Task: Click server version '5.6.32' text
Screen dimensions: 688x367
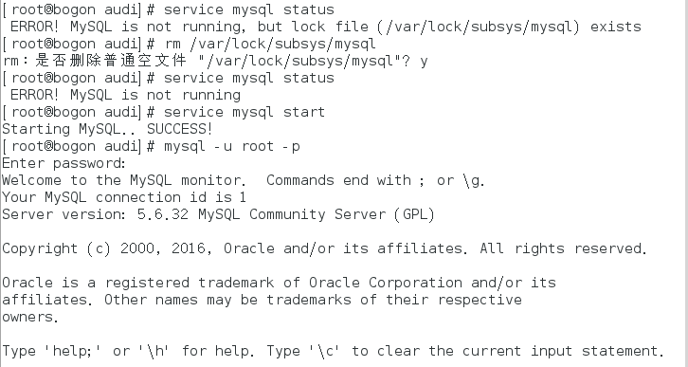Action: [163, 214]
